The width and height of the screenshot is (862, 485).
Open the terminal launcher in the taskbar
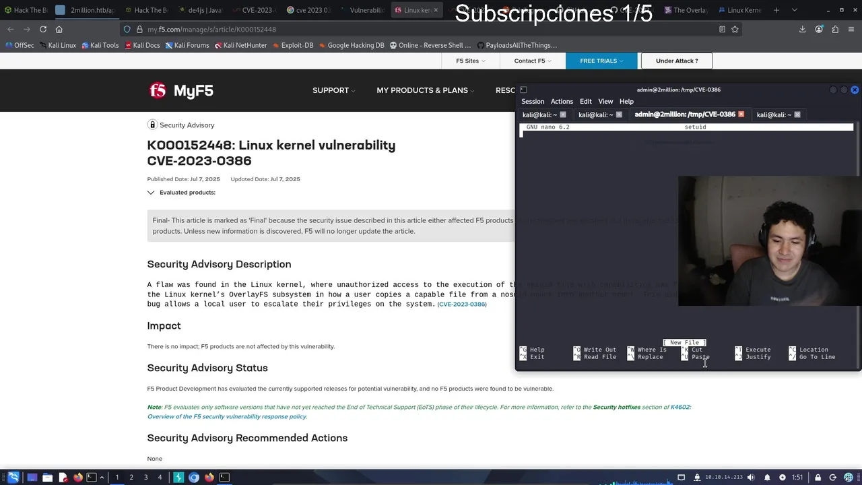click(x=92, y=477)
